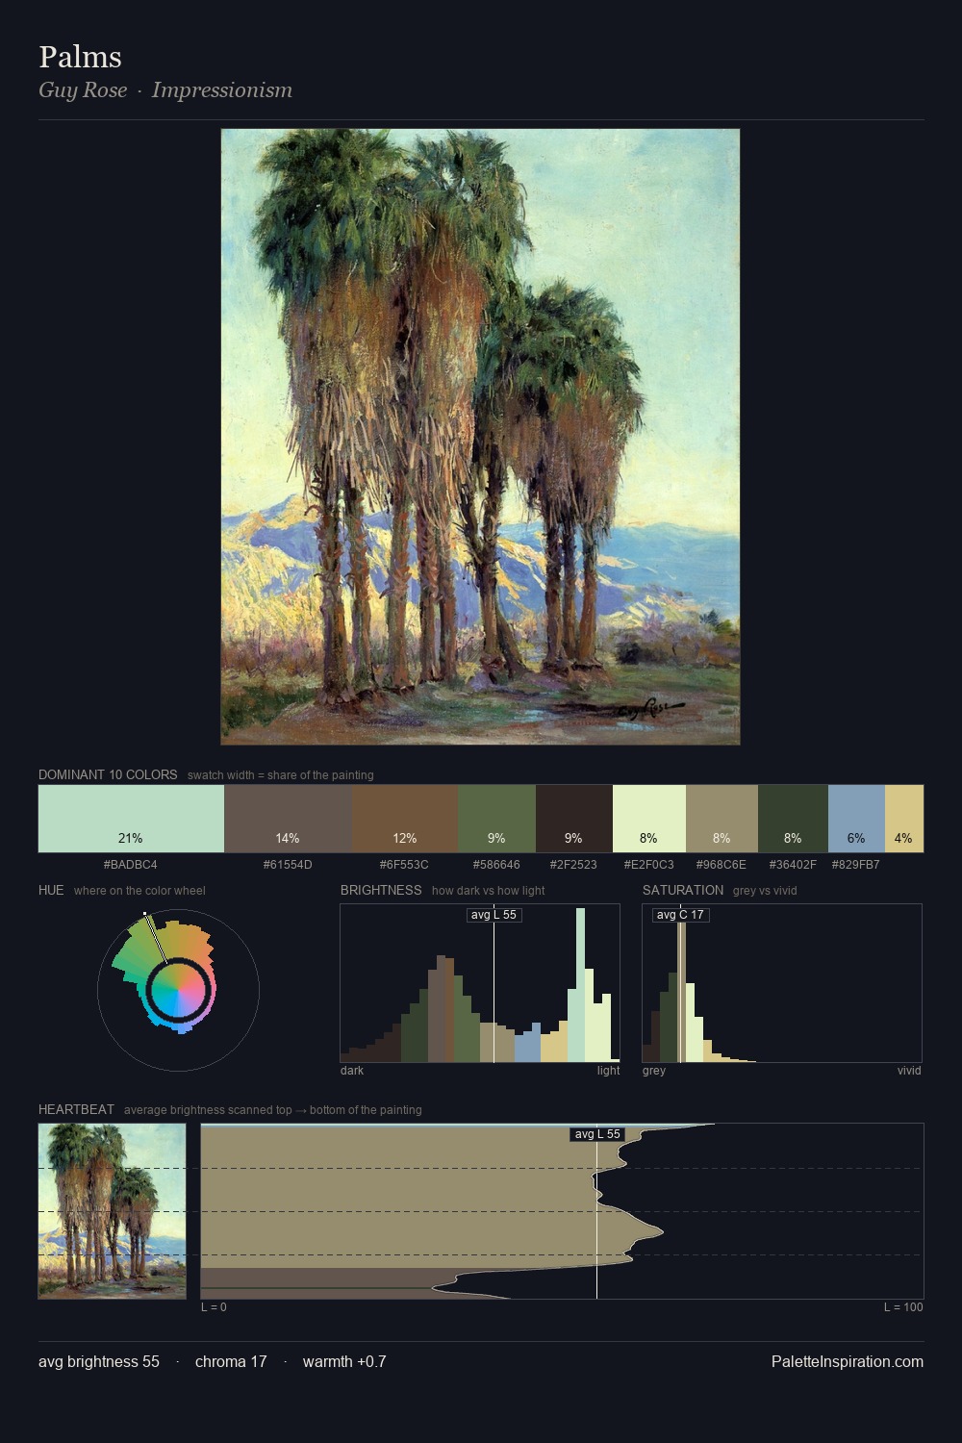Click the hex code #6F553C
This screenshot has height=1443, width=962.
point(404,865)
